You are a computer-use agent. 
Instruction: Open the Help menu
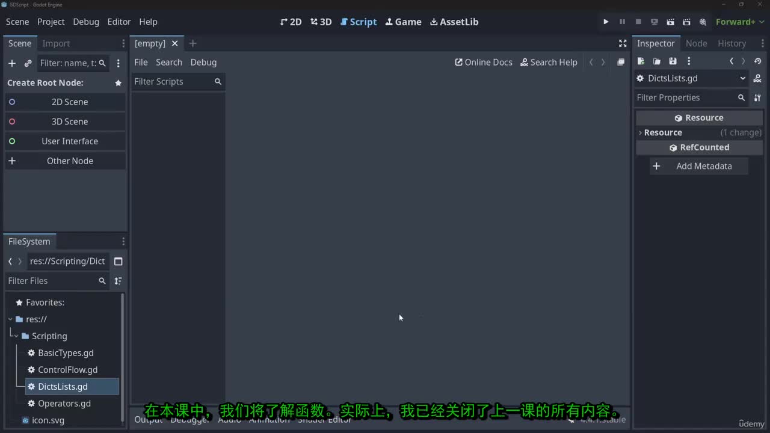pyautogui.click(x=148, y=22)
